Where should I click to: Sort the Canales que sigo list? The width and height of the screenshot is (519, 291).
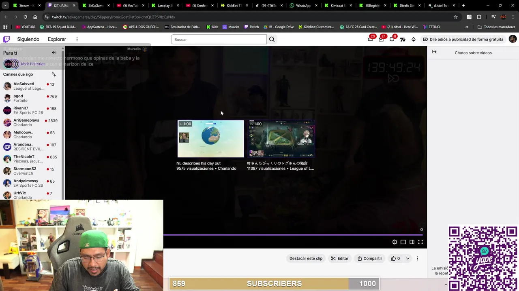54,74
